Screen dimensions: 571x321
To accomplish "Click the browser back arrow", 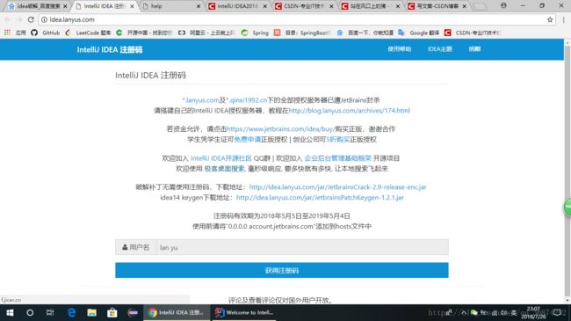I will [x=7, y=19].
